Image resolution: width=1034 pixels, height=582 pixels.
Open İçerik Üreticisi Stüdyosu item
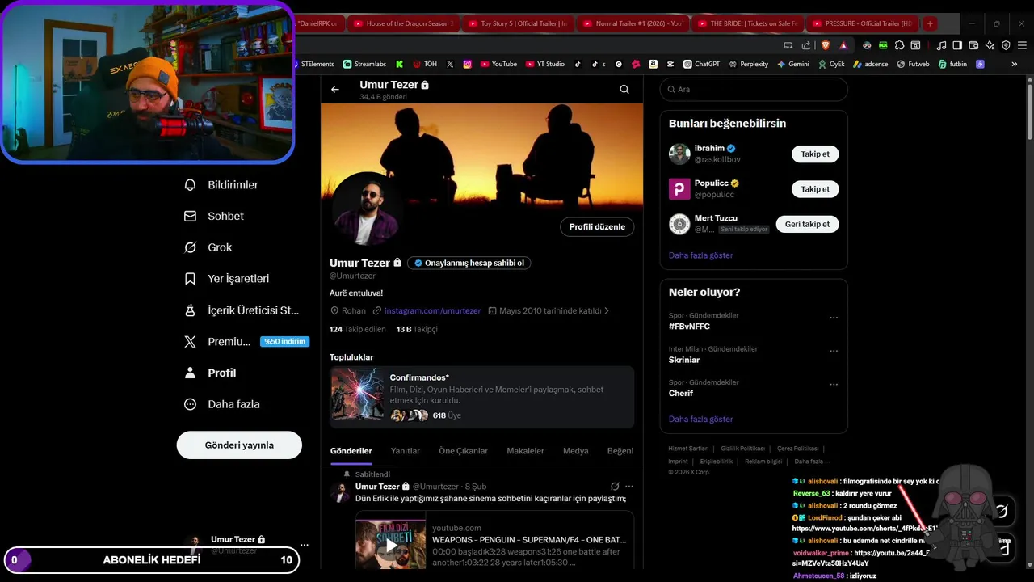(x=242, y=310)
